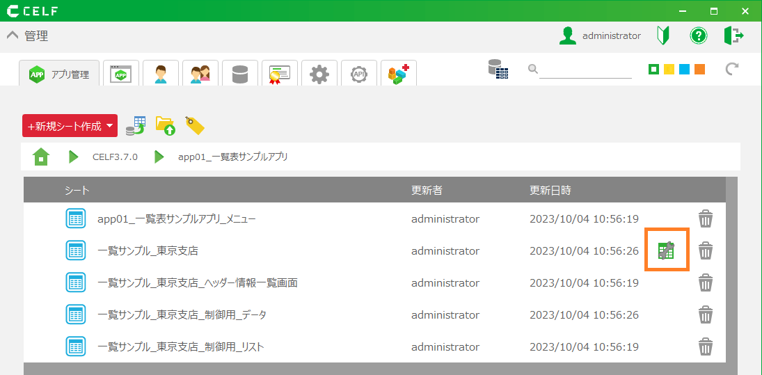Click the yellow tag icon

[x=194, y=125]
